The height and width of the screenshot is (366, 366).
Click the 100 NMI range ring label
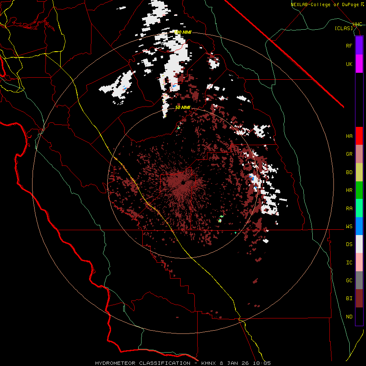coord(183,32)
